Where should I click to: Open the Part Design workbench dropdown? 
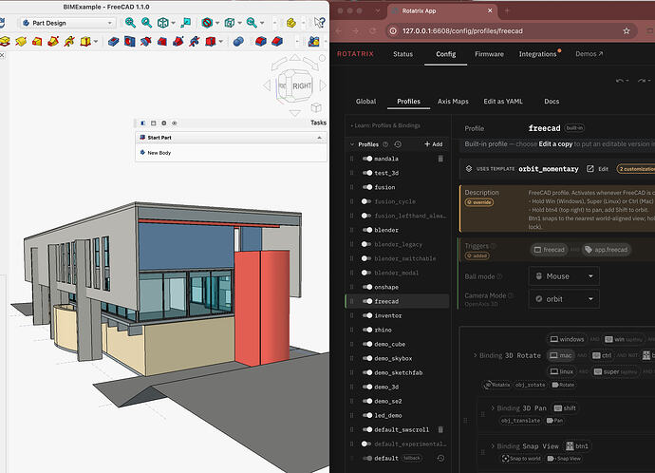click(x=67, y=23)
